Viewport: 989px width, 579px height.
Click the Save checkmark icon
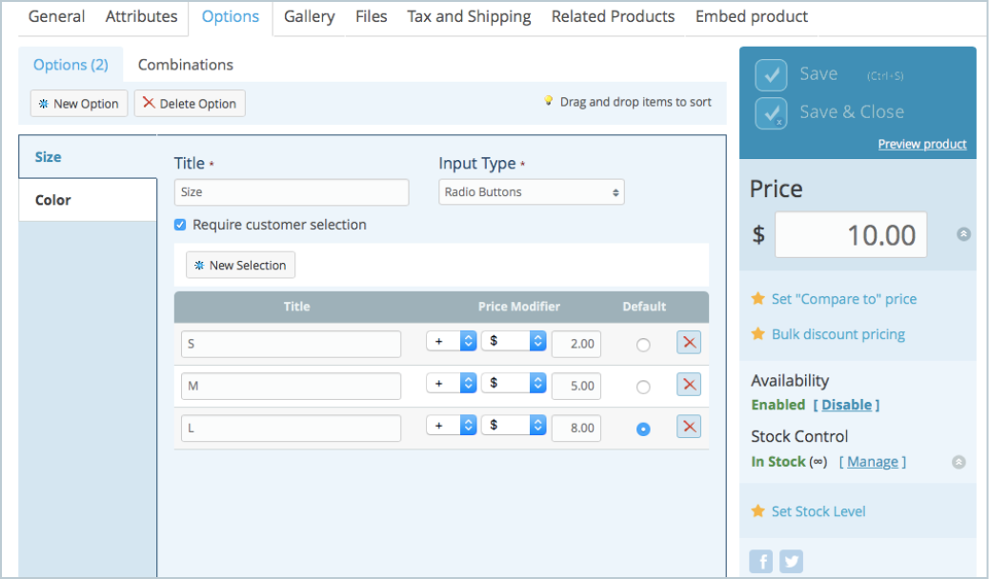tap(771, 75)
